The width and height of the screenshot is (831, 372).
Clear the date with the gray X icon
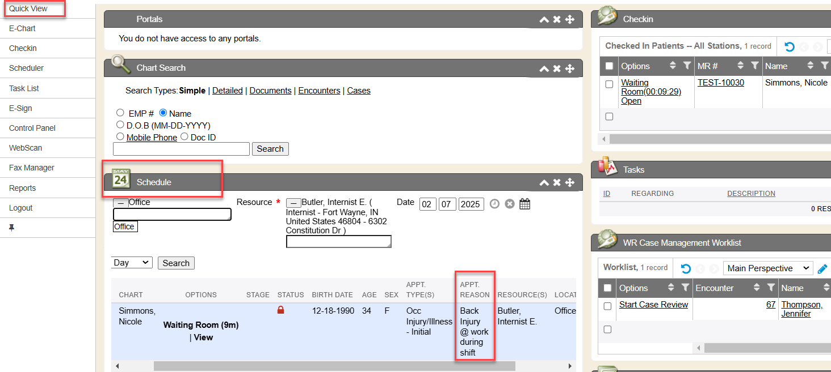pos(510,204)
